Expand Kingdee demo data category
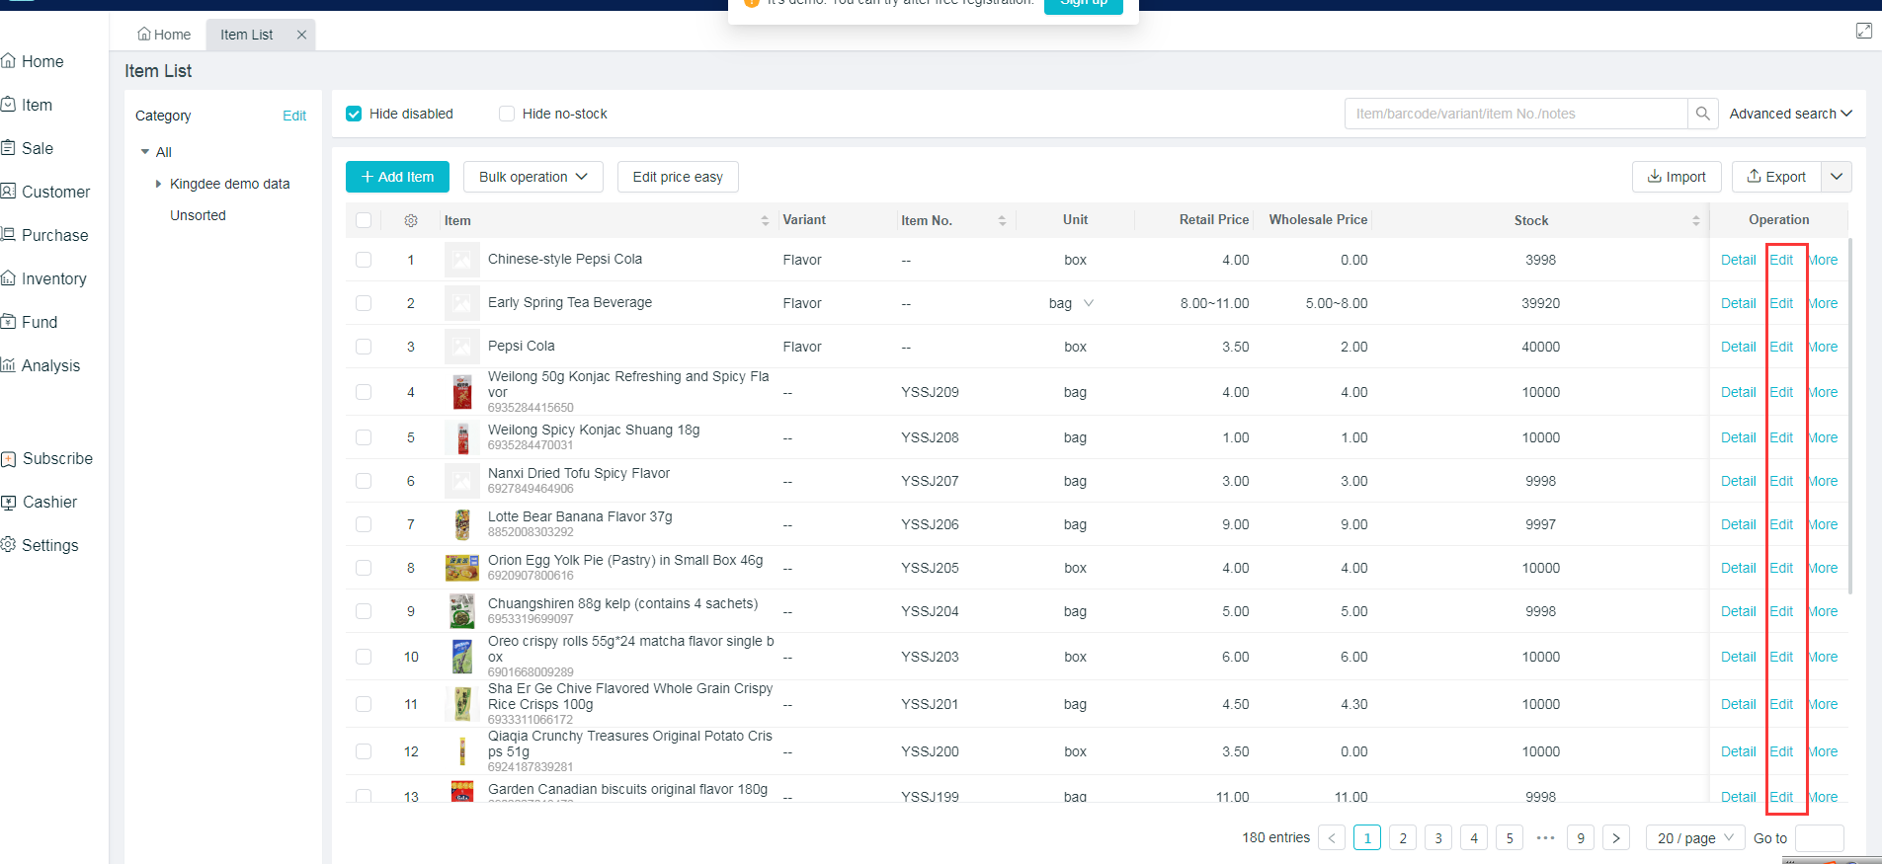Viewport: 1882px width, 864px height. 158,184
